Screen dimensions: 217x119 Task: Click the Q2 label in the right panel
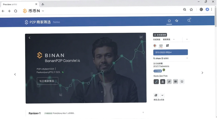(161, 46)
